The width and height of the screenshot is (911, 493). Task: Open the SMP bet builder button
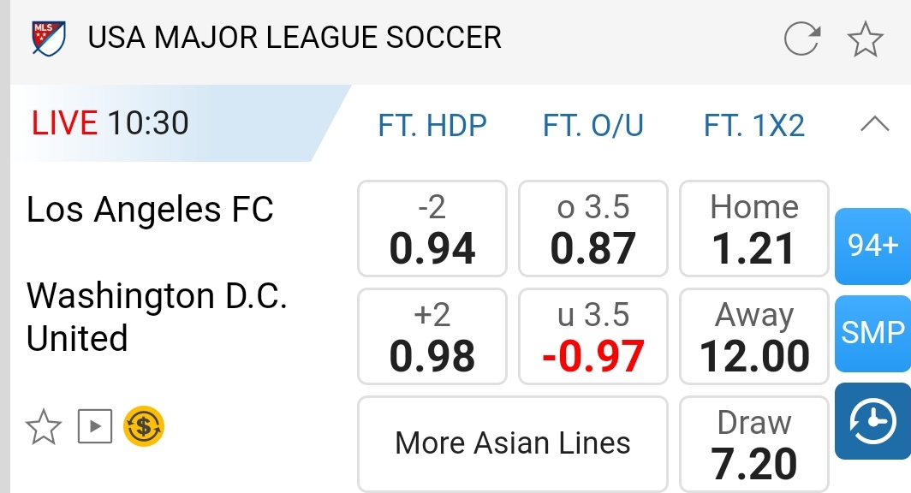point(872,333)
